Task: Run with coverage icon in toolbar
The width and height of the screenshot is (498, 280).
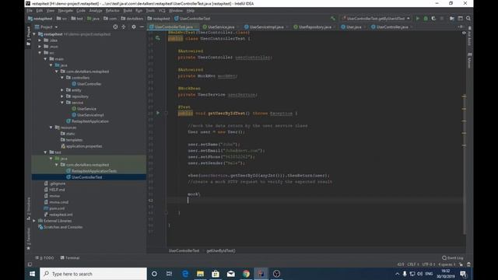Action: tap(433, 19)
